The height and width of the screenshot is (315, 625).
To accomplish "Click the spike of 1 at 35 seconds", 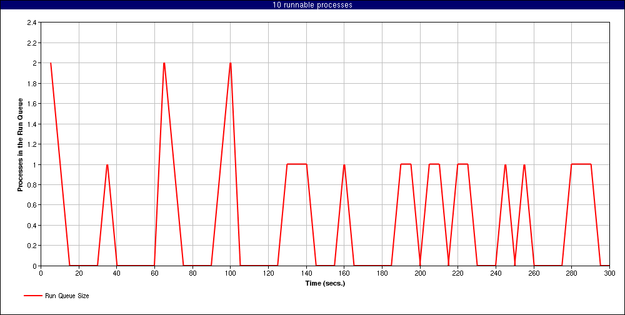I will 107,164.
